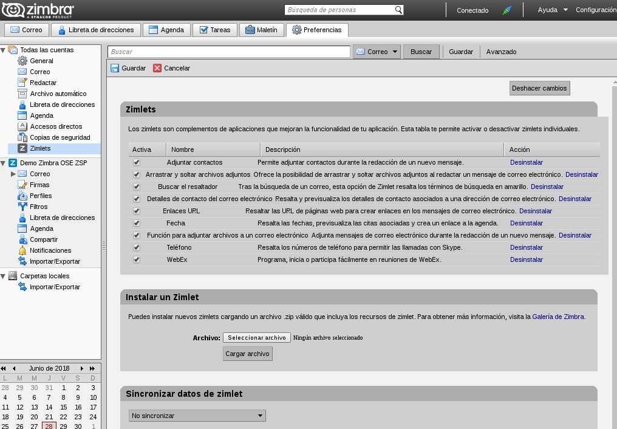Click the Deshacer cambios button
617x429 pixels.
(x=539, y=88)
